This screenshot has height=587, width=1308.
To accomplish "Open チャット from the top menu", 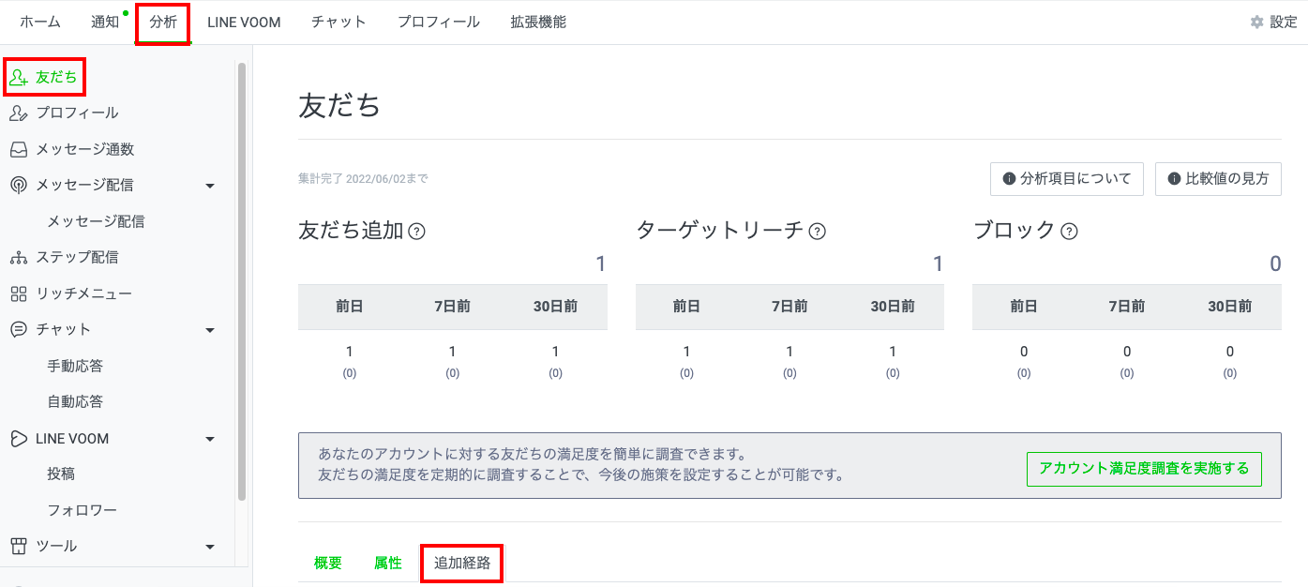I will 338,21.
